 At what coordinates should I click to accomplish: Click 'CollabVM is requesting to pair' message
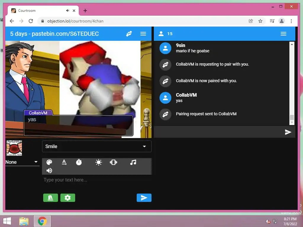(212, 64)
